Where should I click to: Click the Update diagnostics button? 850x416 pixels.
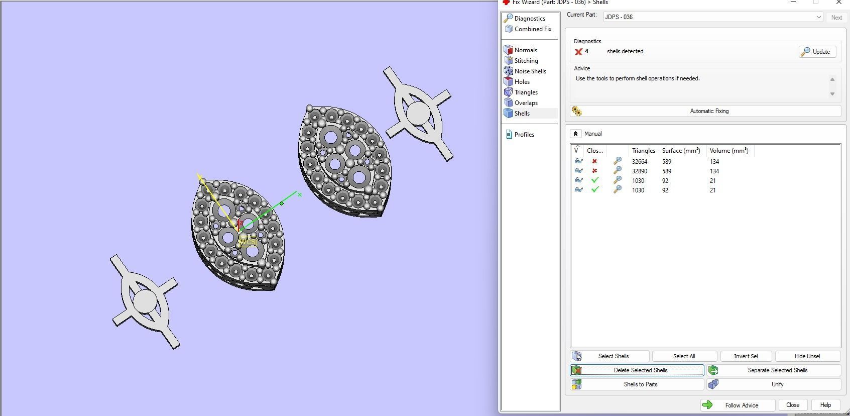point(817,52)
